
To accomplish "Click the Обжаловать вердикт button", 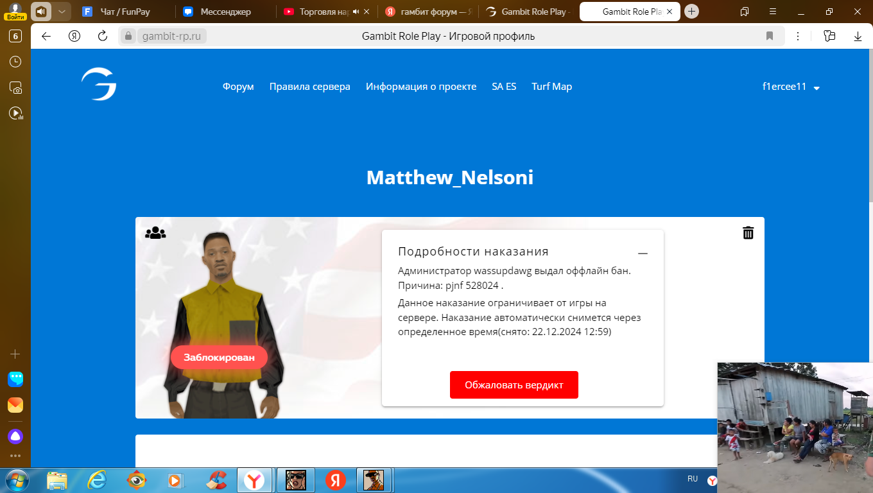I will [x=514, y=385].
